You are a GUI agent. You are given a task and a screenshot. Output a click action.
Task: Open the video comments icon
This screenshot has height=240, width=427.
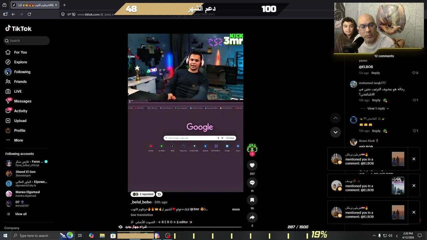tap(252, 183)
